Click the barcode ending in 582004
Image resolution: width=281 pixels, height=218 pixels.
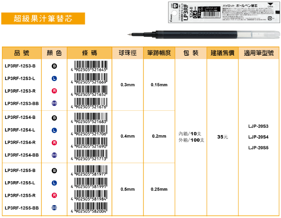[x=89, y=207]
